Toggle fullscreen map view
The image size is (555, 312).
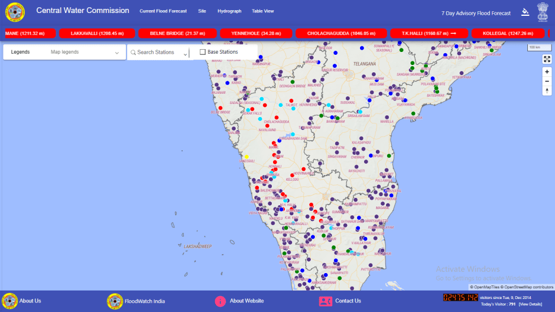tap(547, 59)
